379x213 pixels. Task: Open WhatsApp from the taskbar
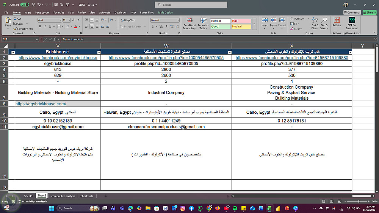[x=200, y=208]
